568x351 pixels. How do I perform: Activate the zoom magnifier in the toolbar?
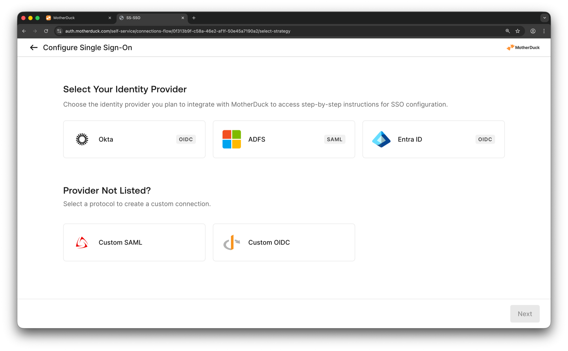508,31
